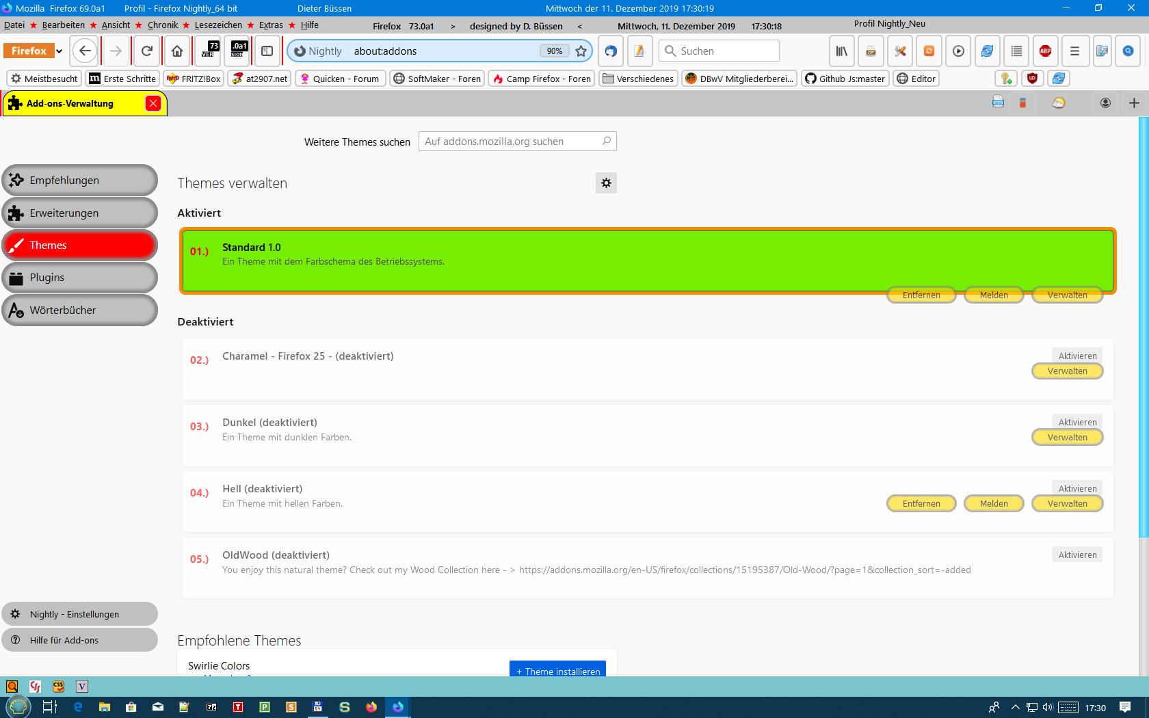Open the hamburger menu icon

pyautogui.click(x=1074, y=51)
